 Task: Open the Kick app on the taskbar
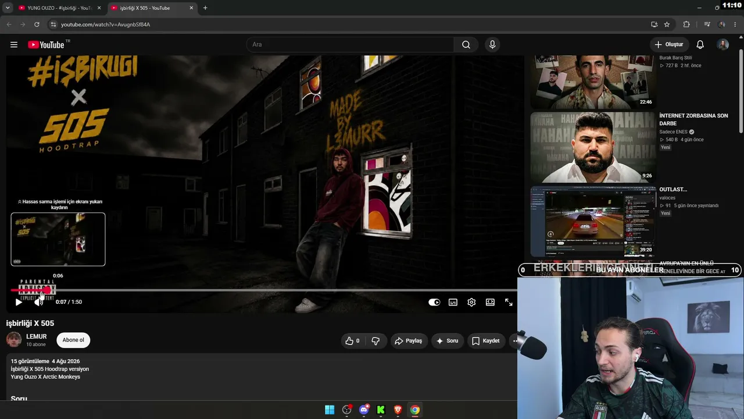click(381, 410)
